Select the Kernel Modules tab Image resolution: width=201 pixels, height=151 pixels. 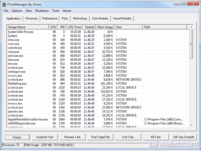pos(122,18)
